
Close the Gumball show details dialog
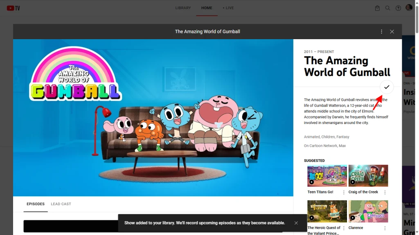pyautogui.click(x=392, y=31)
